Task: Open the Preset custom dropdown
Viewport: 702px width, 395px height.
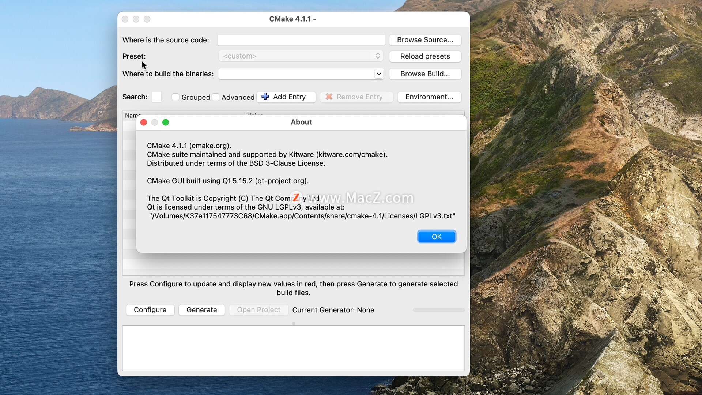Action: (301, 56)
